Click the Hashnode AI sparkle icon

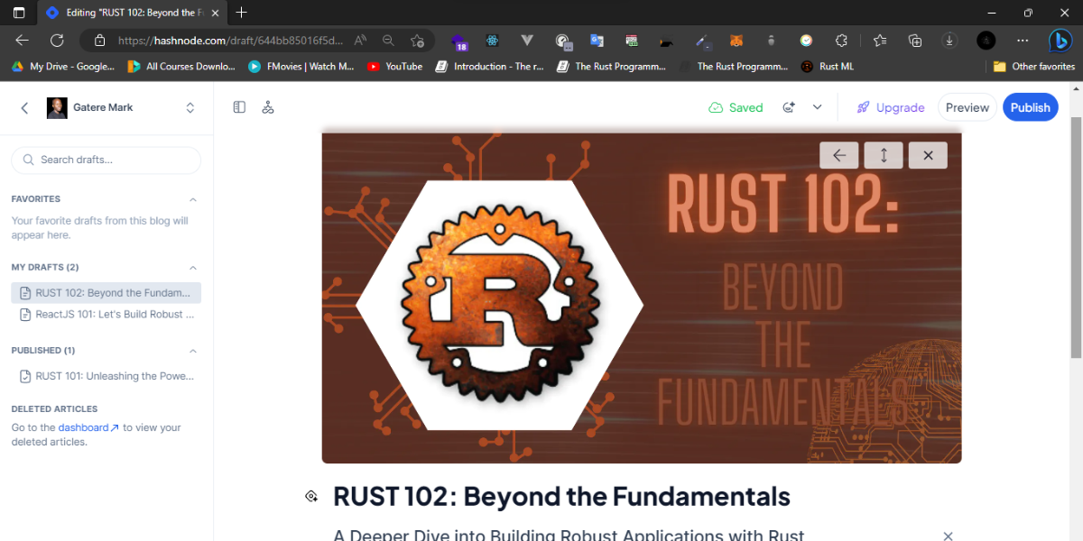tap(789, 107)
